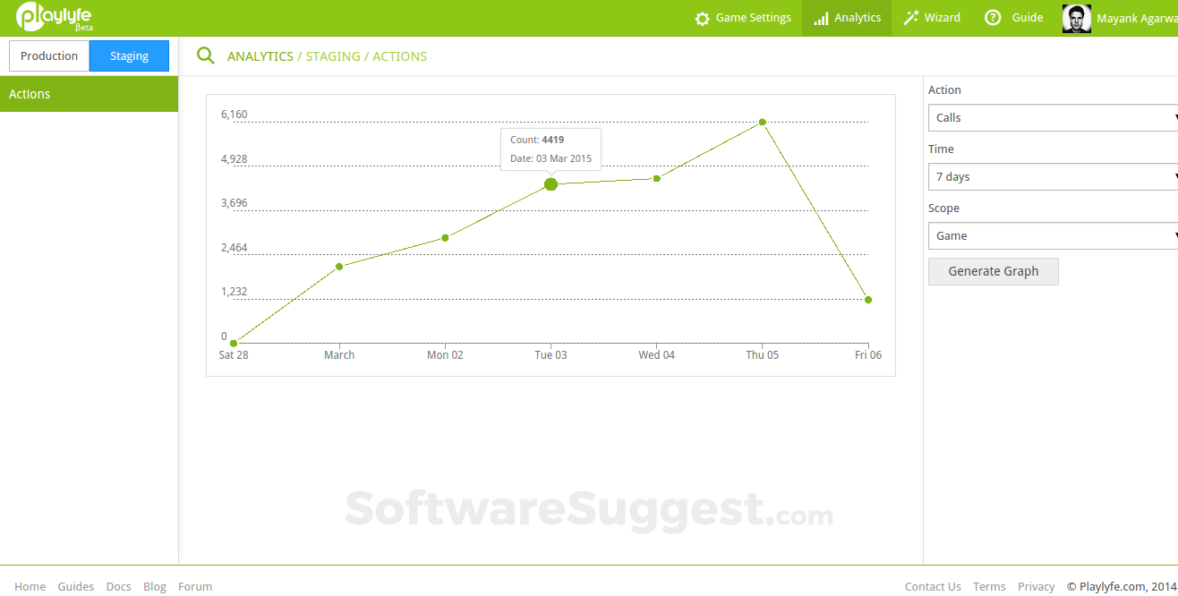Switch to the Production environment
This screenshot has width=1178, height=596.
48,55
